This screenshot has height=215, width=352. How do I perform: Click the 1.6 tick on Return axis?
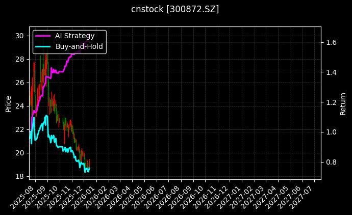pyautogui.click(x=331, y=42)
